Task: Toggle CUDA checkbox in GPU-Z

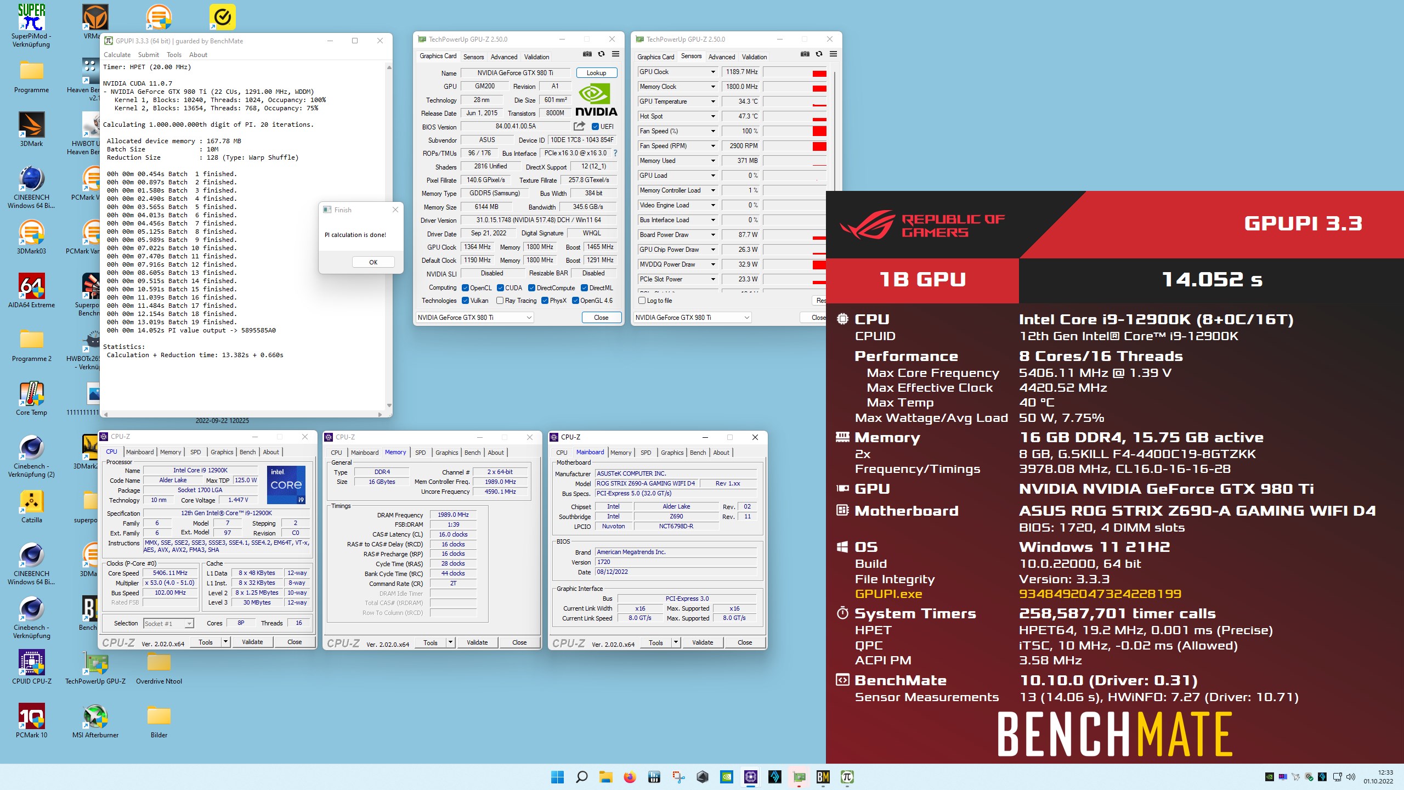Action: pos(500,288)
